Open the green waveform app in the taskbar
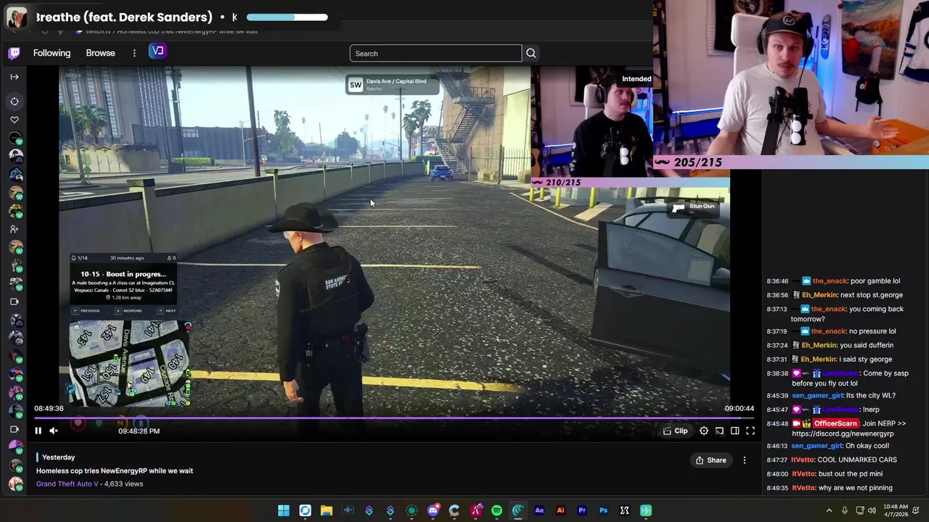The image size is (929, 522). pos(646,510)
